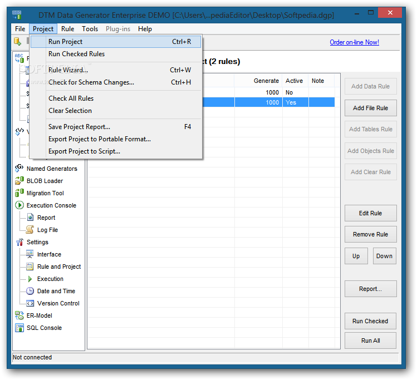Choose Run Project from the menu
417x380 pixels.
click(116, 42)
